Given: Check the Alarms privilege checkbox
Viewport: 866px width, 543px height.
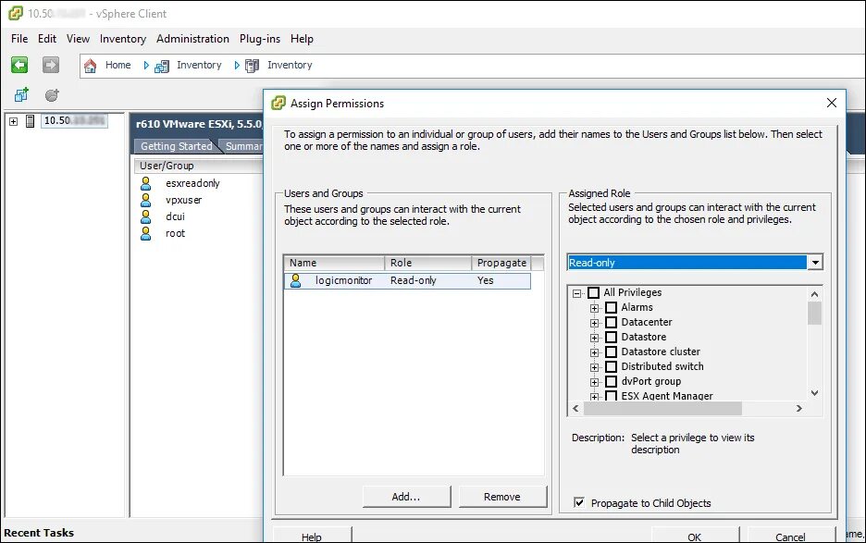Looking at the screenshot, I should coord(612,308).
